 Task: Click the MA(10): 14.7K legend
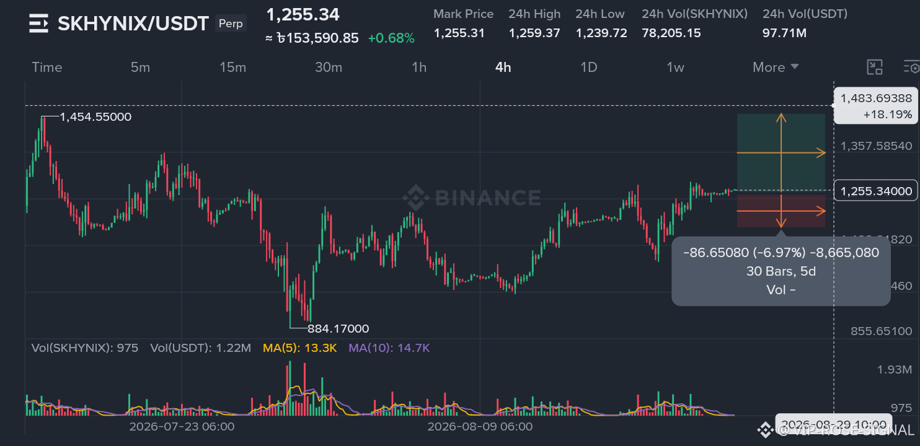389,348
